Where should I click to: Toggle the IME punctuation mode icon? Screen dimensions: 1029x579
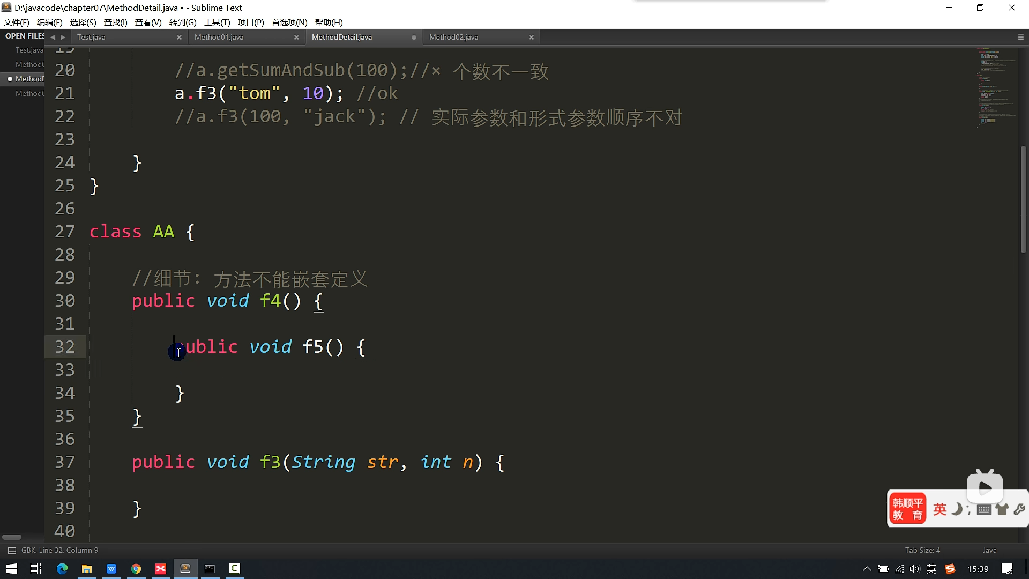969,510
